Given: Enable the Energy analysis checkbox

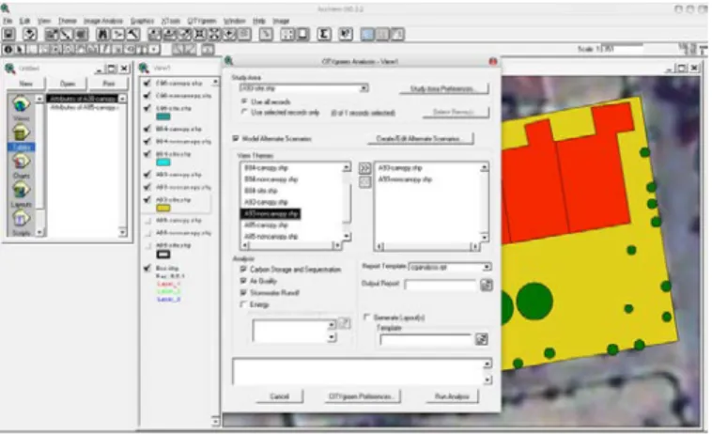Looking at the screenshot, I should 243,304.
